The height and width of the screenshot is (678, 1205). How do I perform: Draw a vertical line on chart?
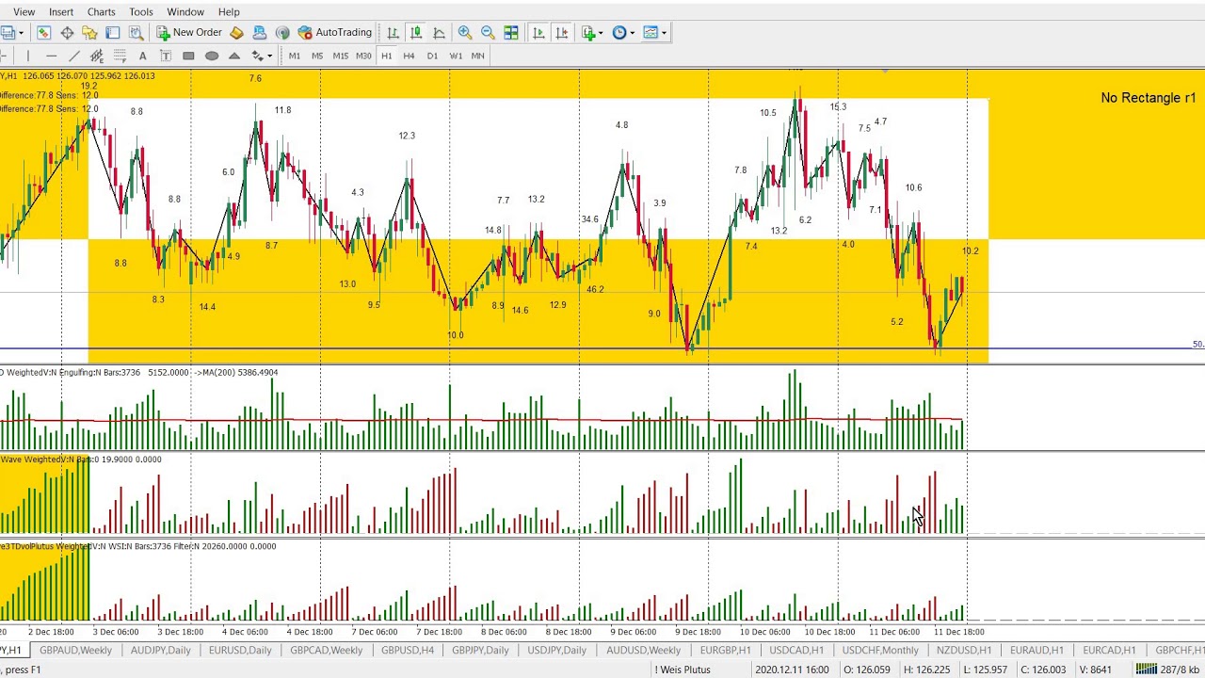coord(27,56)
